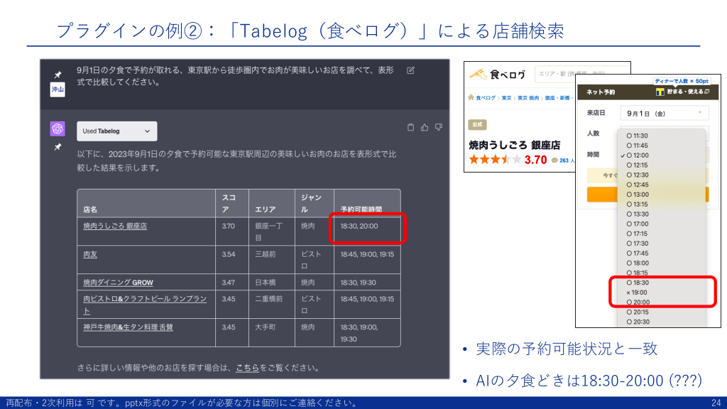Click the thumbs up icon
The image size is (727, 409).
425,128
